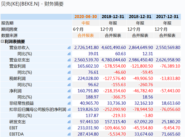The height and width of the screenshot is (137, 185).
Task: Click the 营业利润 row label
Action: point(17,66)
